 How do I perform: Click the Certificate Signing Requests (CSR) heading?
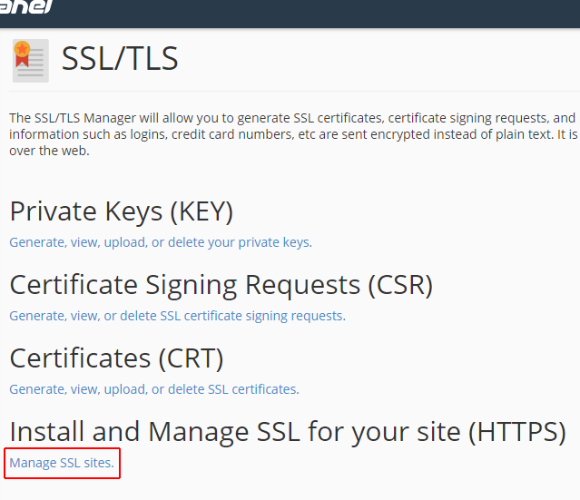221,285
